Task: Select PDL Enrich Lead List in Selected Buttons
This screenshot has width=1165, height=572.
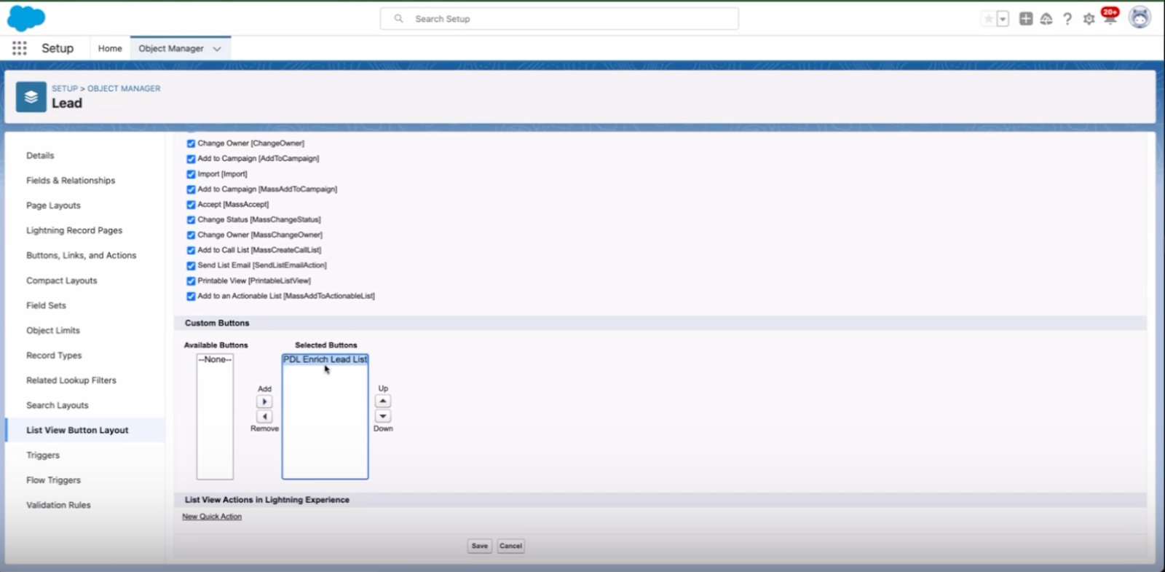Action: coord(325,359)
